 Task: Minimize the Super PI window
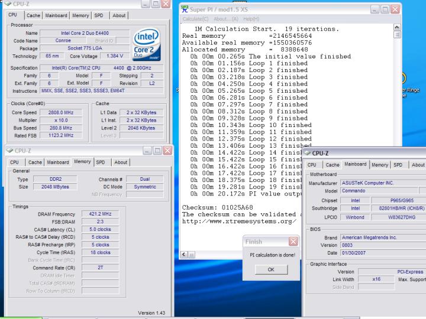click(375, 9)
